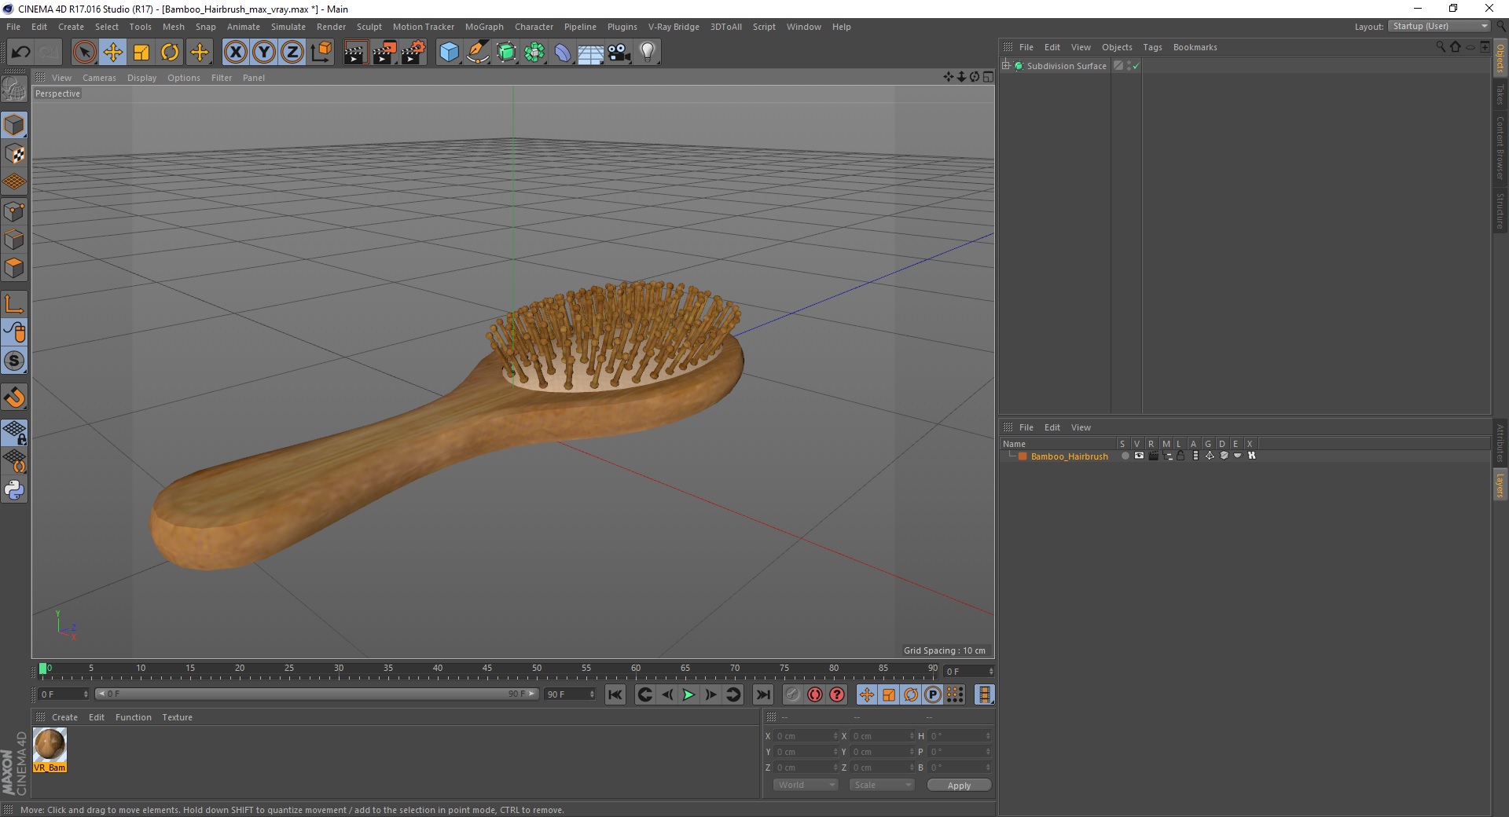1509x817 pixels.
Task: Click the Apply button
Action: [x=959, y=785]
